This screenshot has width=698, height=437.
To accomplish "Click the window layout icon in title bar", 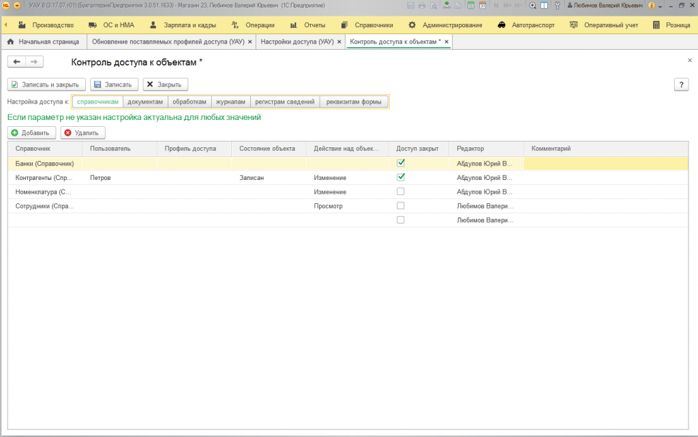I will pyautogui.click(x=544, y=5).
